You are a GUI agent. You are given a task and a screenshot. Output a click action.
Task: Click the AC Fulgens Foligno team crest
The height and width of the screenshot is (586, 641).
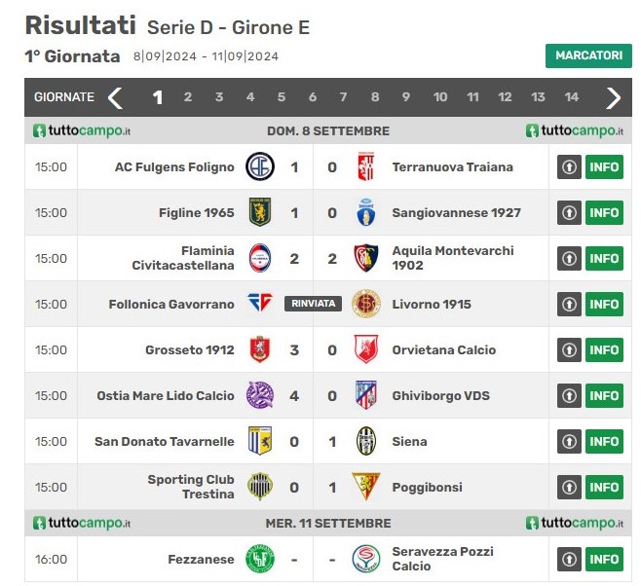[x=260, y=166]
